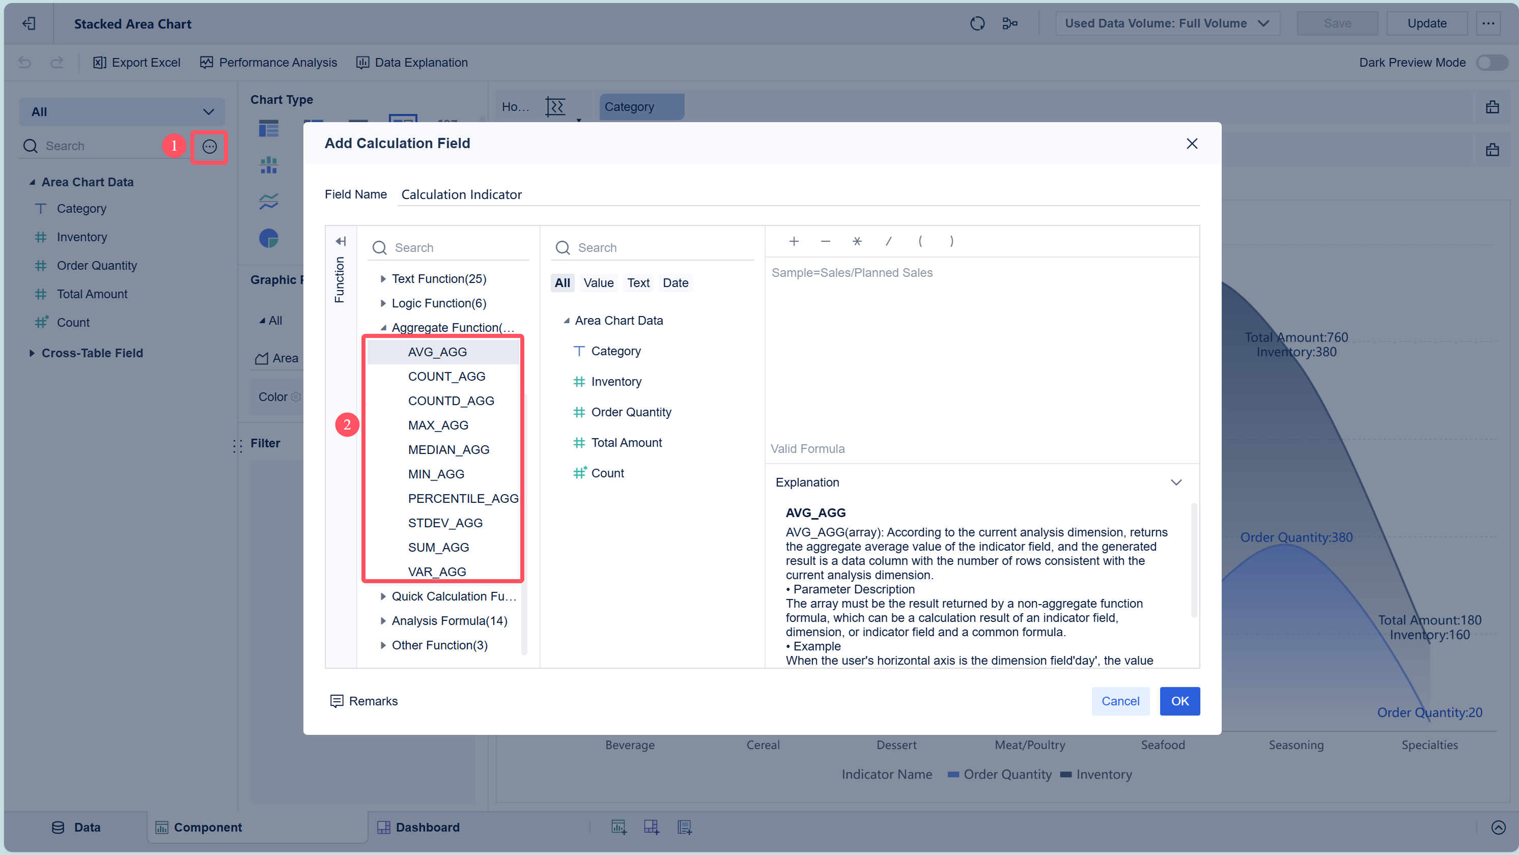The image size is (1519, 855).
Task: Click the Update button
Action: point(1427,23)
